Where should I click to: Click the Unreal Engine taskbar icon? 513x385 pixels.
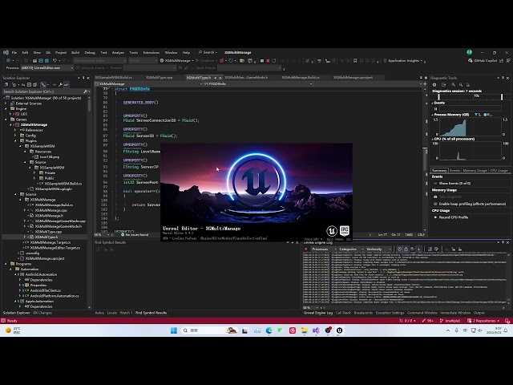[339, 330]
